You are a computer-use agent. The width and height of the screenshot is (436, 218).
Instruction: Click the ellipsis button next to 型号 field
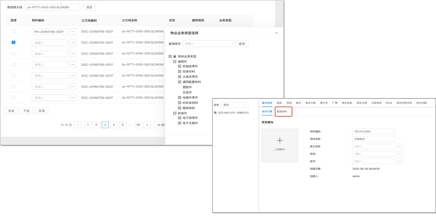(400, 161)
